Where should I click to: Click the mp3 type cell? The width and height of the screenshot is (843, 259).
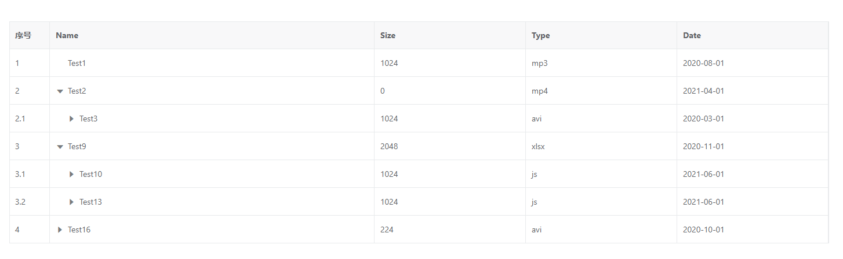tap(539, 63)
